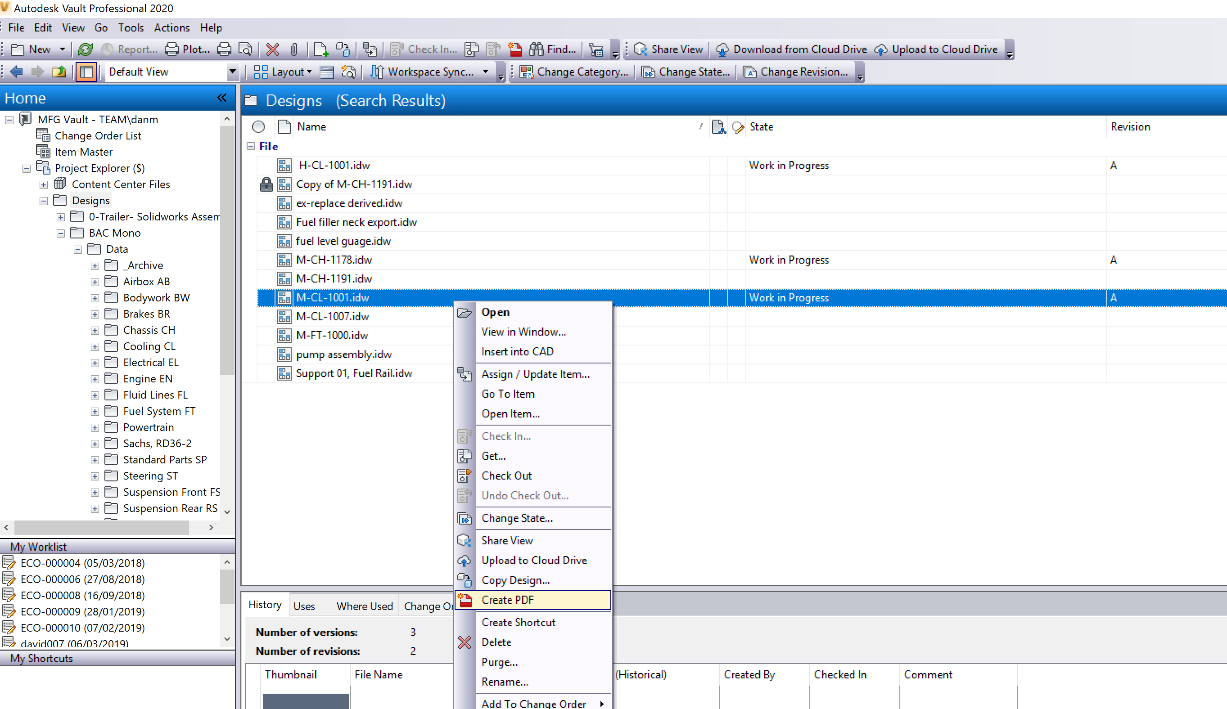Choose Change State in context menu

(532, 518)
